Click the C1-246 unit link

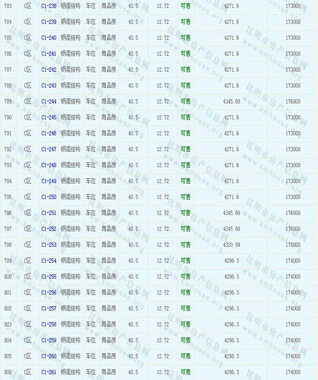pos(48,133)
